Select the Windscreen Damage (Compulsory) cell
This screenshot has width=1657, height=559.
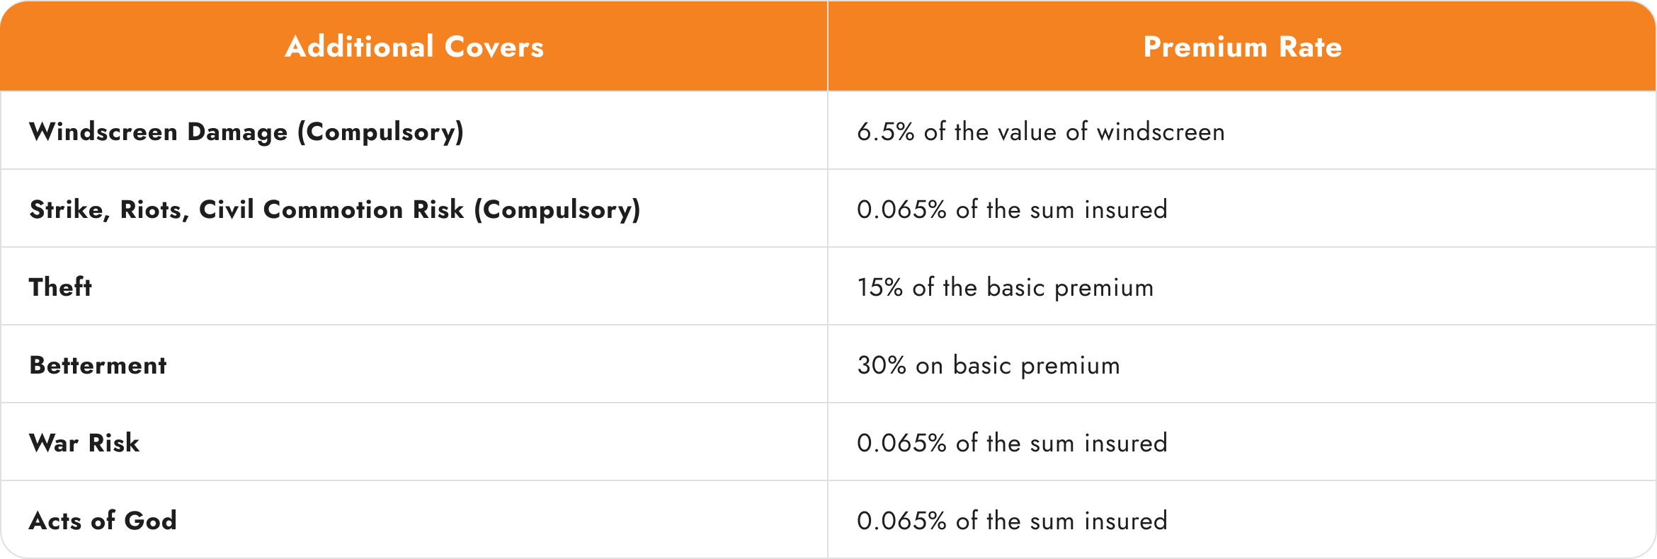pos(246,132)
